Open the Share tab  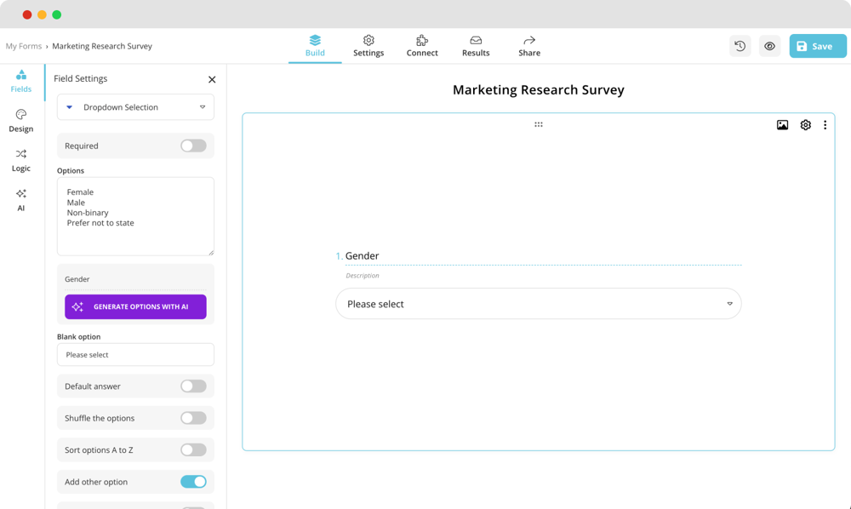[x=528, y=46]
